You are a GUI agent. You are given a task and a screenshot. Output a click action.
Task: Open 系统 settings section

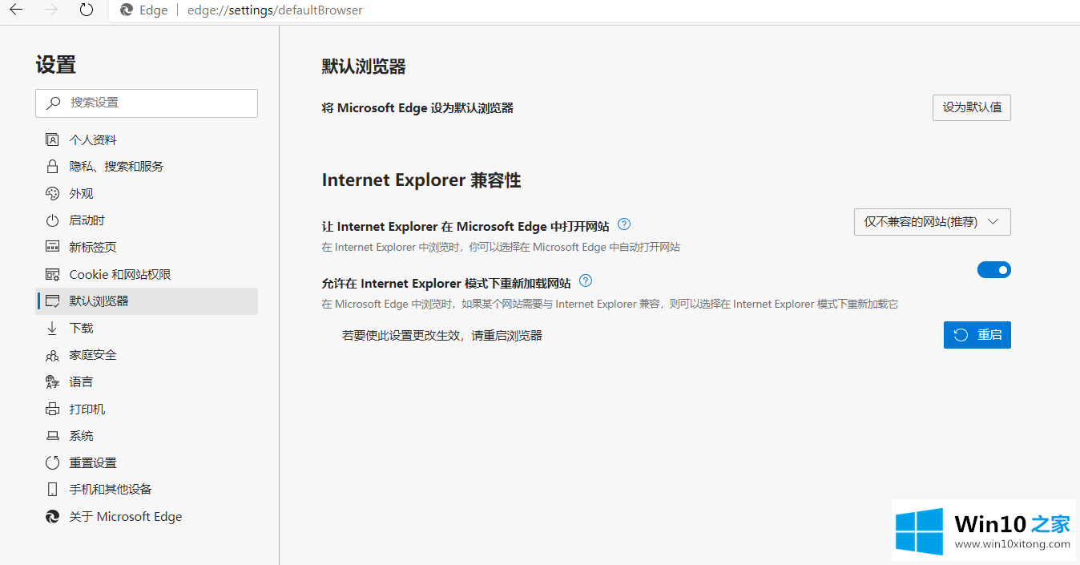tap(147, 436)
